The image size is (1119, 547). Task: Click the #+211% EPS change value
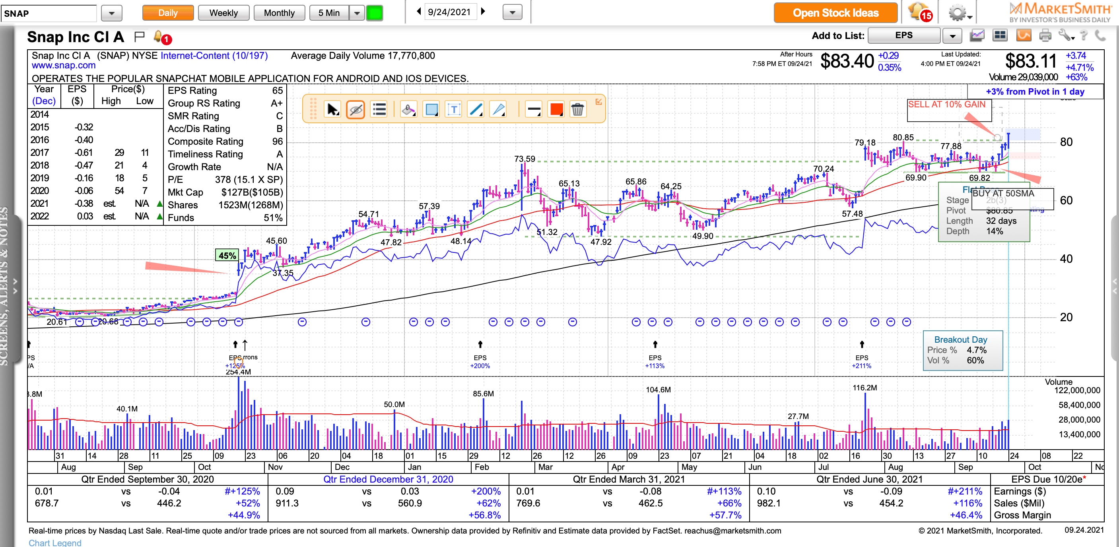tap(964, 491)
